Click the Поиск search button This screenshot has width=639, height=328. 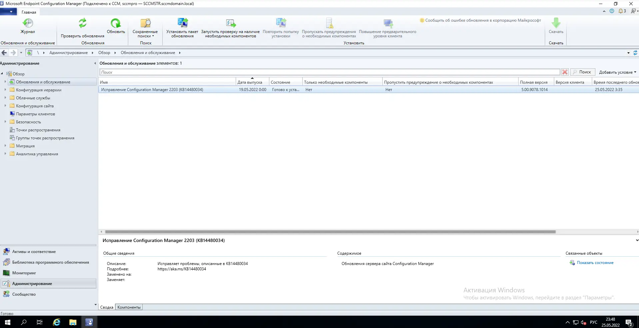(x=582, y=72)
